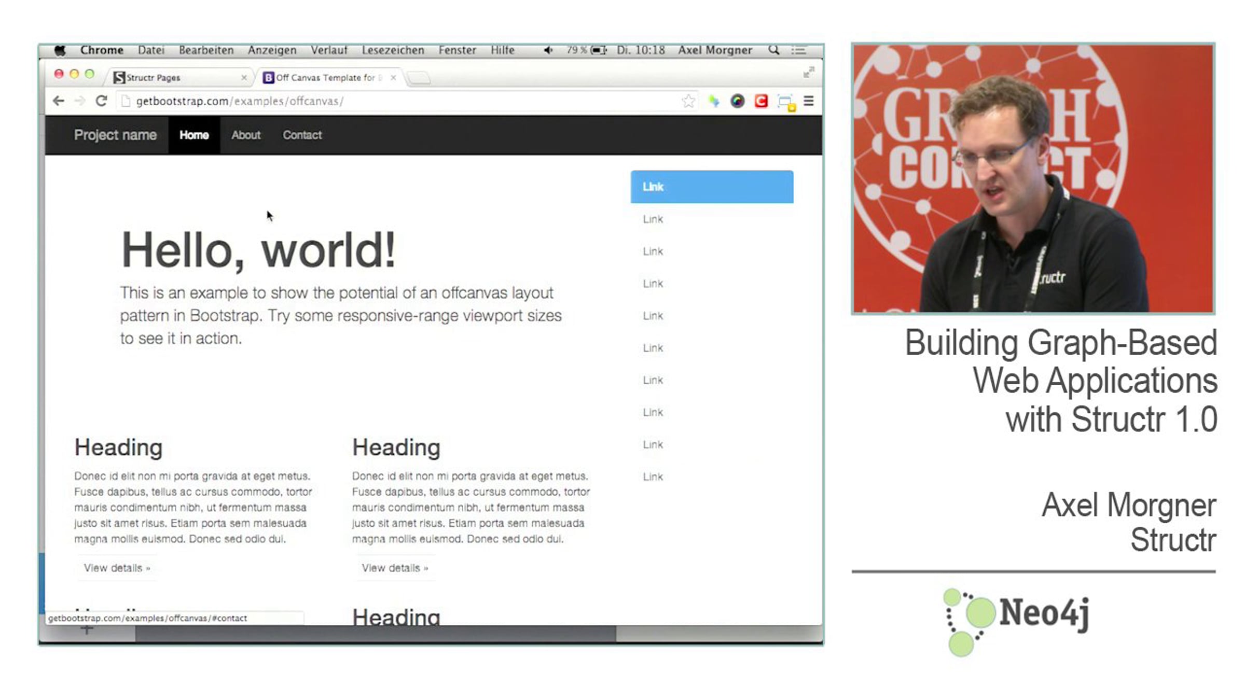Click the page icon in the address bar

coord(125,101)
